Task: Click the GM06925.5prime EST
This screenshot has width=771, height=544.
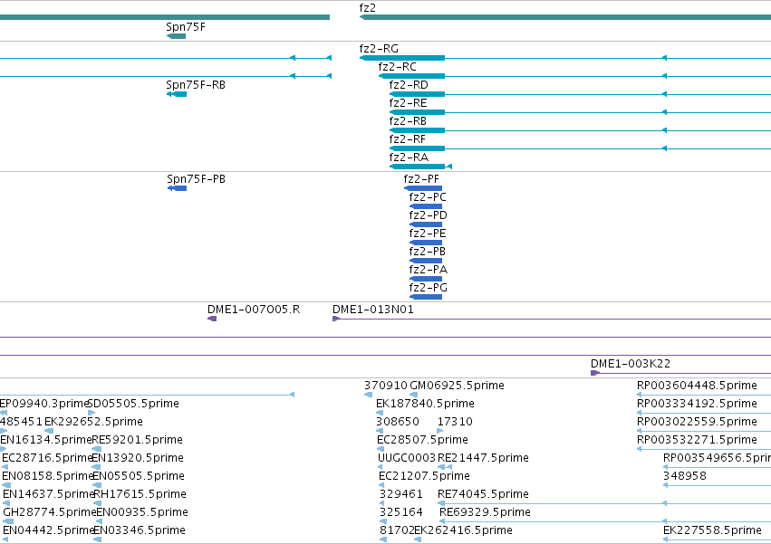Action: pos(413,395)
